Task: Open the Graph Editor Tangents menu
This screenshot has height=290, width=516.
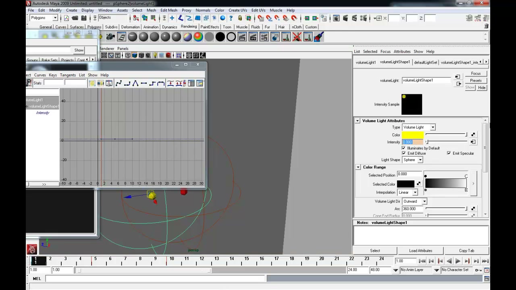Action: point(68,75)
